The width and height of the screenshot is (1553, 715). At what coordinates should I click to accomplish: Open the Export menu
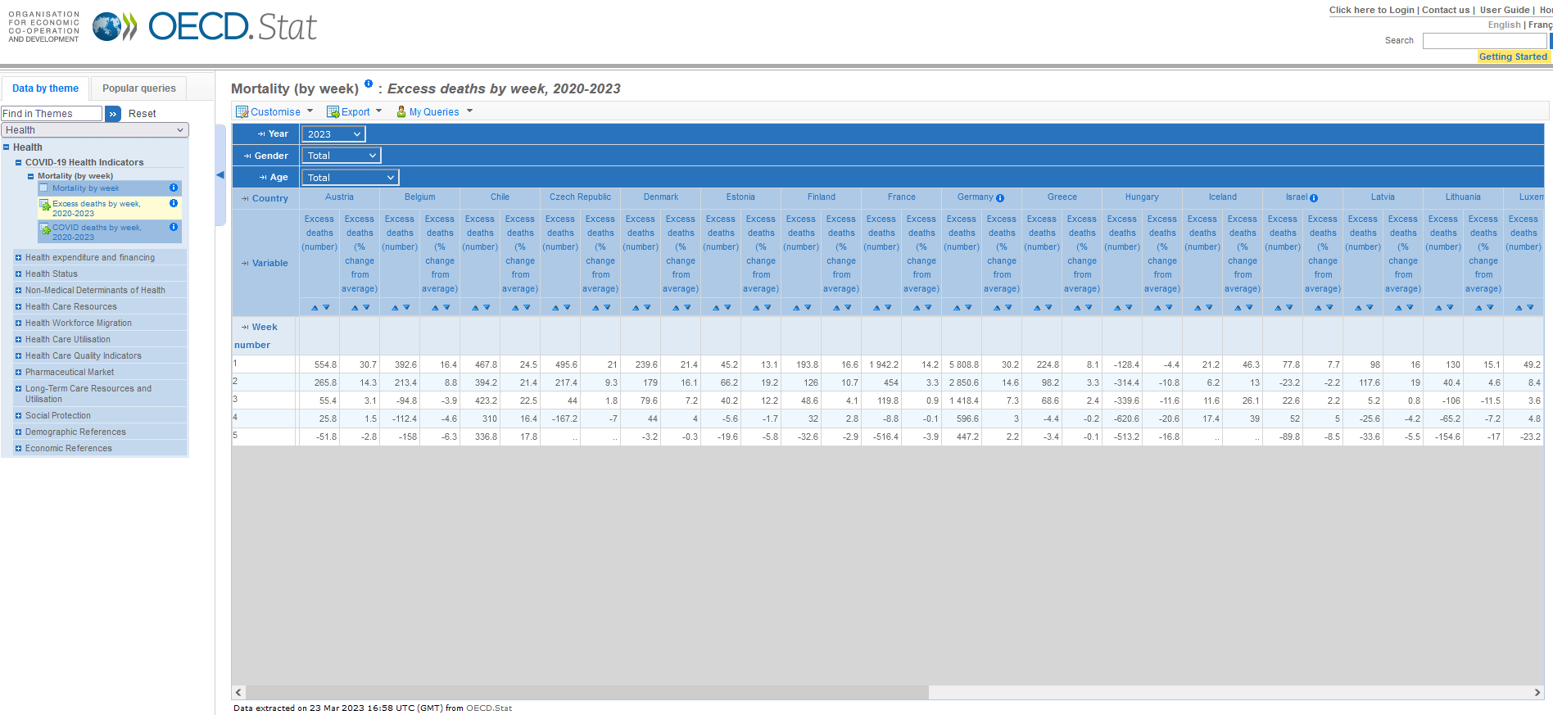click(x=354, y=112)
